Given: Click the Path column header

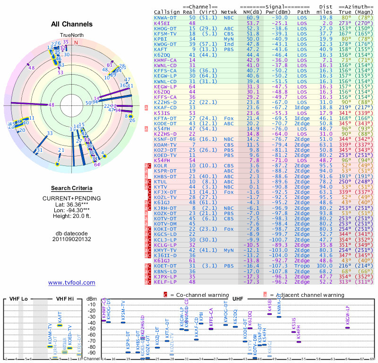Looking at the screenshot, I should pos(303,12).
